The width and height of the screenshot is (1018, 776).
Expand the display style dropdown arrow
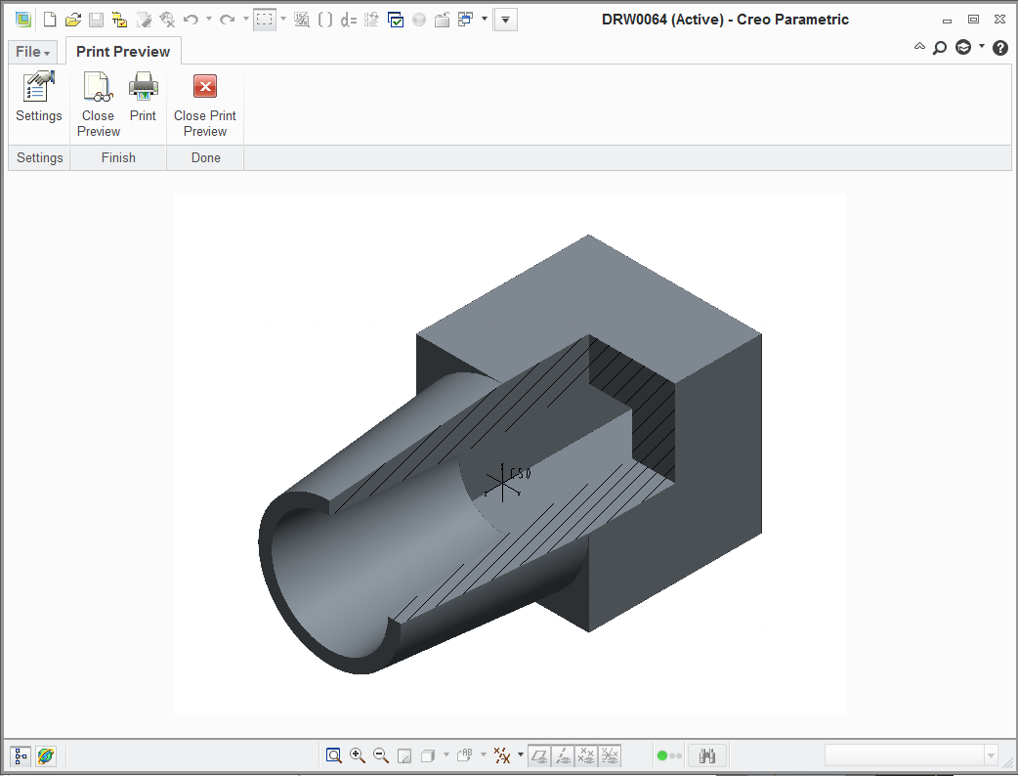(x=446, y=754)
